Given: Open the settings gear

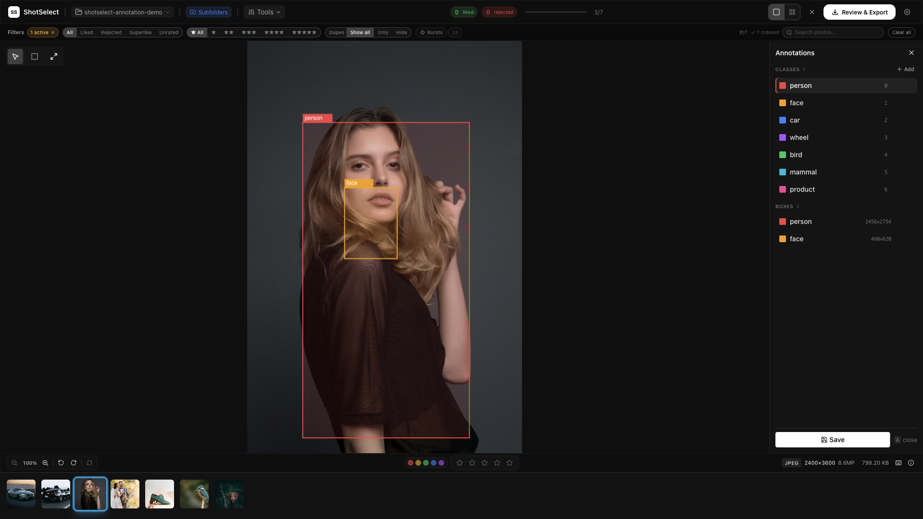Looking at the screenshot, I should click(907, 12).
